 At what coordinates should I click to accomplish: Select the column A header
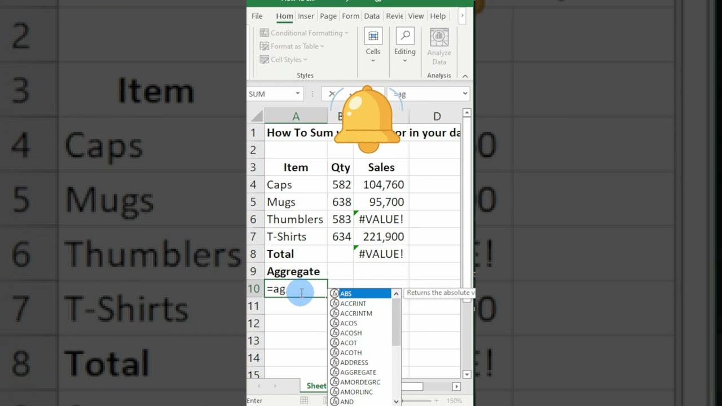tap(296, 117)
